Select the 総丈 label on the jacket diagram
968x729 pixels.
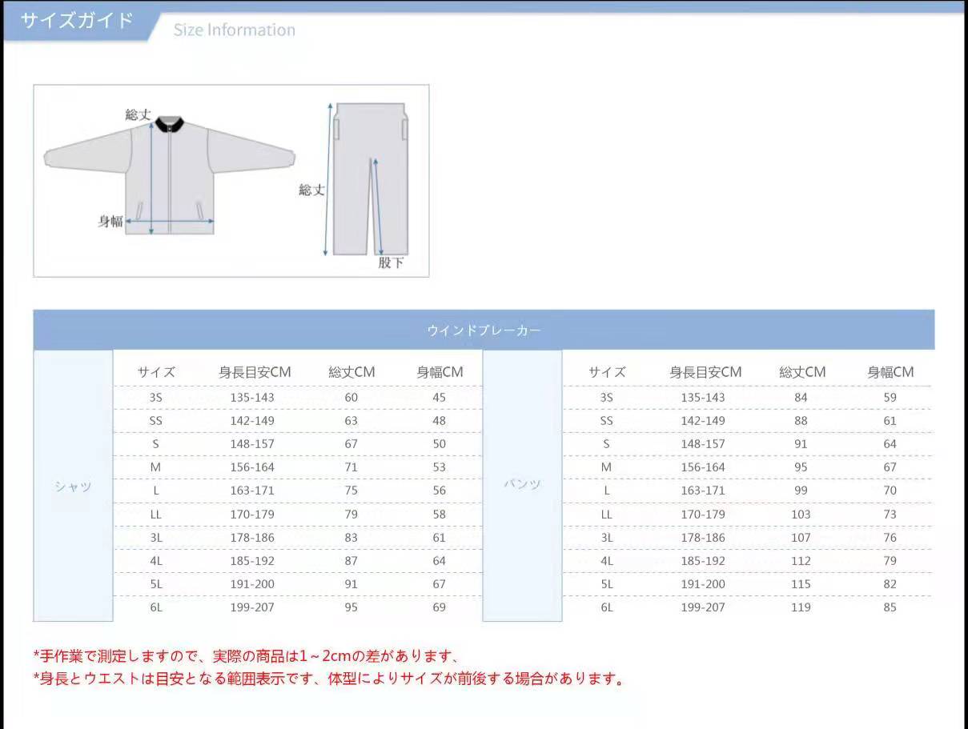point(139,115)
